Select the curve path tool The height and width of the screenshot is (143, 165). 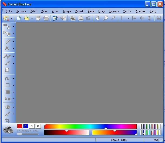[x=7, y=79]
